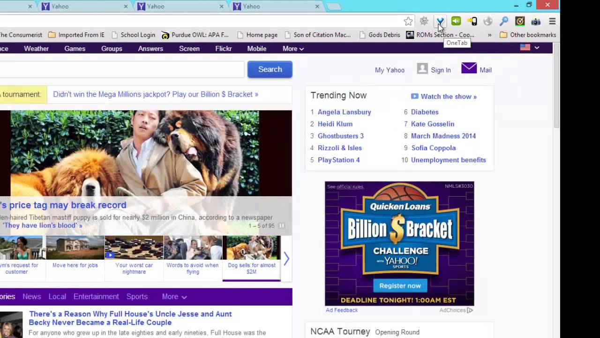Open Flickr in the navigation bar
Viewport: 600px width, 338px height.
tap(223, 48)
